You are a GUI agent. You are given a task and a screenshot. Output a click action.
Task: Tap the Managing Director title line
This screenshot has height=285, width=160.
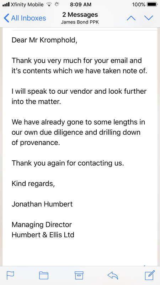point(42,225)
